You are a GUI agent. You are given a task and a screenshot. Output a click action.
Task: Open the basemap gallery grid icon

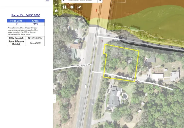(64, 7)
